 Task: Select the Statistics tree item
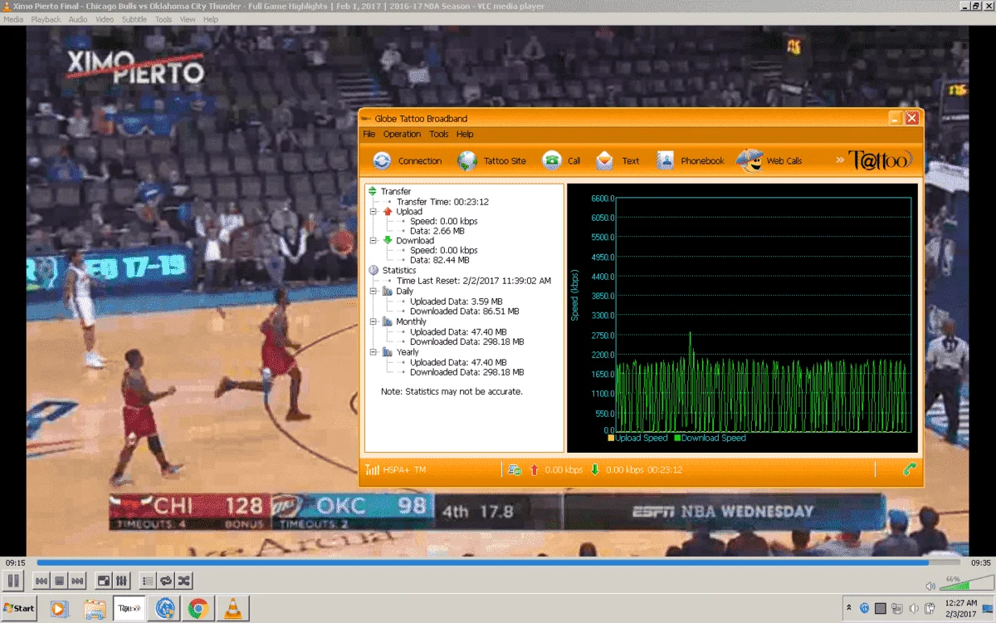[399, 271]
